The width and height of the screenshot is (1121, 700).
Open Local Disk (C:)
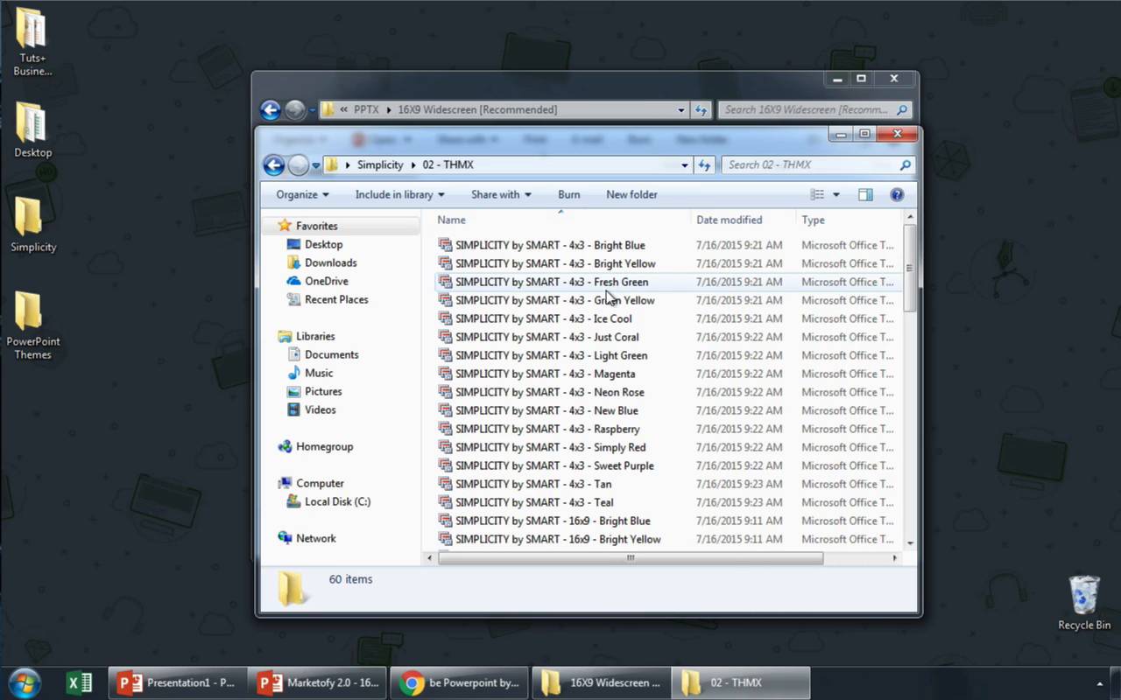(x=337, y=501)
